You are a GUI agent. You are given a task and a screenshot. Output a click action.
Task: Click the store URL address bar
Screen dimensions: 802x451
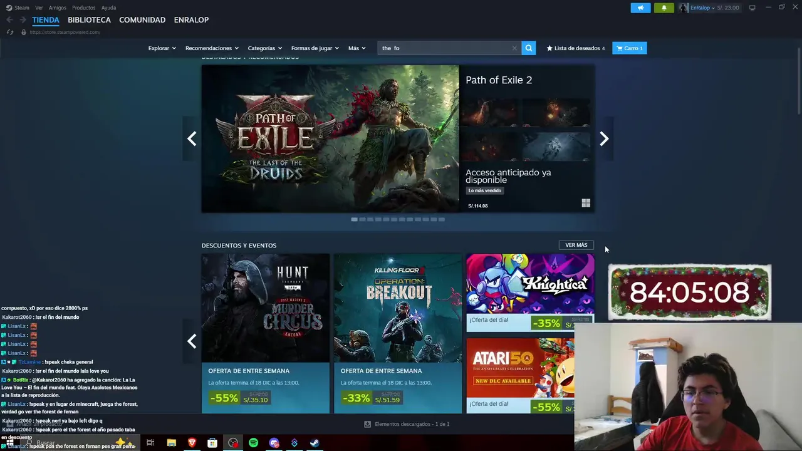point(65,32)
